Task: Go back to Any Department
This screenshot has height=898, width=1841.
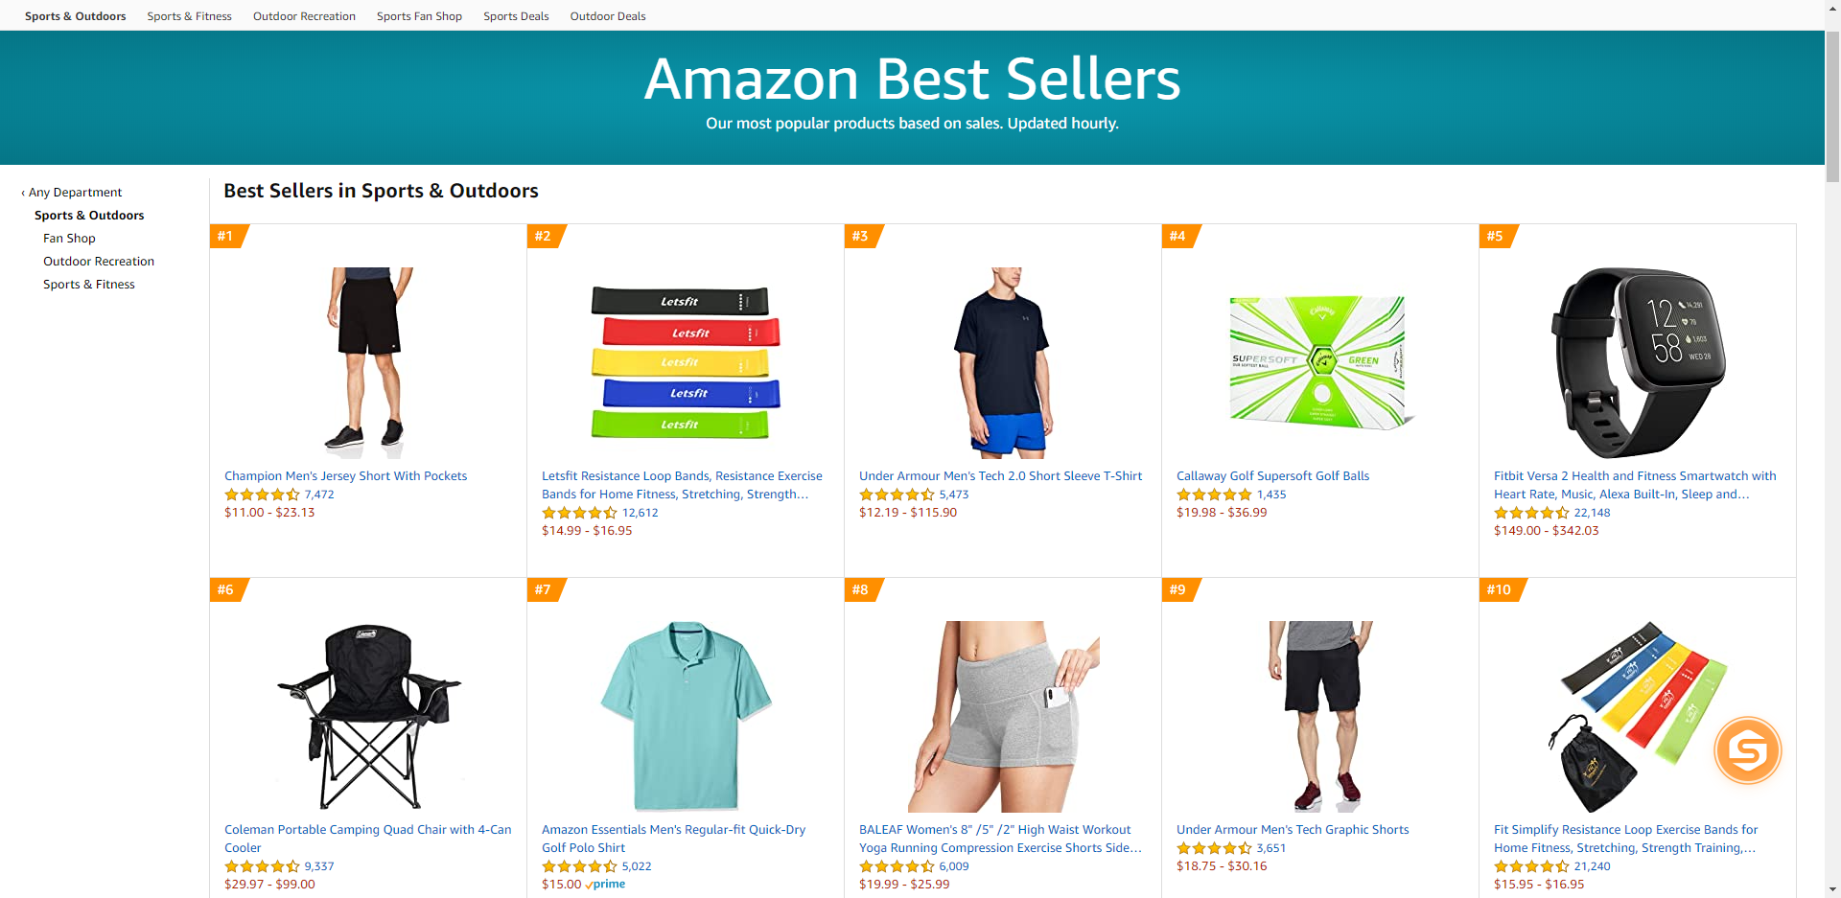Action: point(73,193)
